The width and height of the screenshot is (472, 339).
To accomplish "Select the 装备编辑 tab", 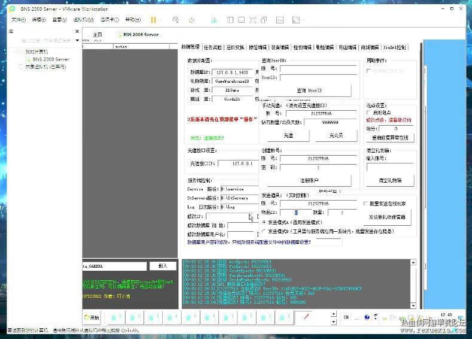I will coord(280,47).
